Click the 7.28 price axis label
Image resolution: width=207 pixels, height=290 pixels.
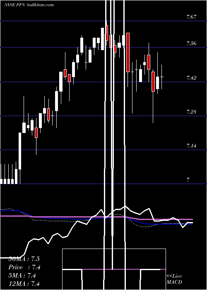pos(191,112)
